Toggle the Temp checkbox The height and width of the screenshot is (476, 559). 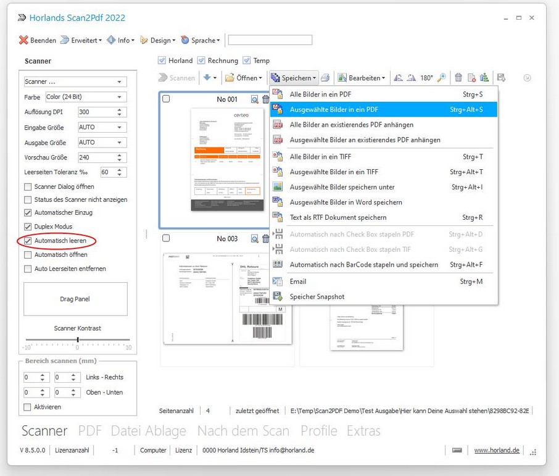click(247, 61)
